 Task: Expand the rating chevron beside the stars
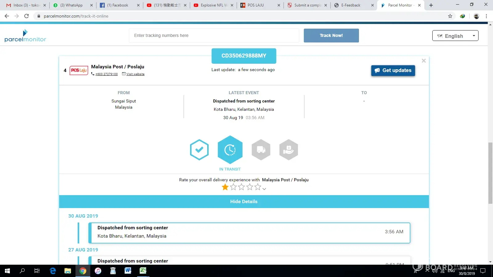264,189
